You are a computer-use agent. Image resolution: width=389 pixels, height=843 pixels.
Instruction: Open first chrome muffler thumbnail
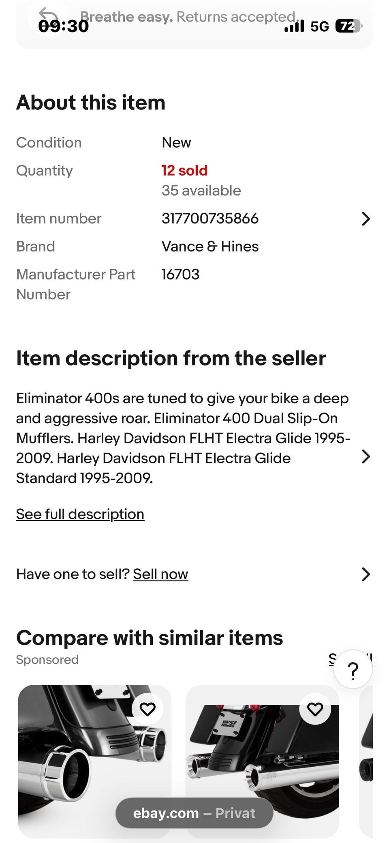(x=94, y=761)
